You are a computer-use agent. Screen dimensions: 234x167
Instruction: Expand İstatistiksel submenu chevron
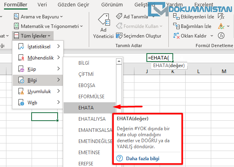point(58,46)
